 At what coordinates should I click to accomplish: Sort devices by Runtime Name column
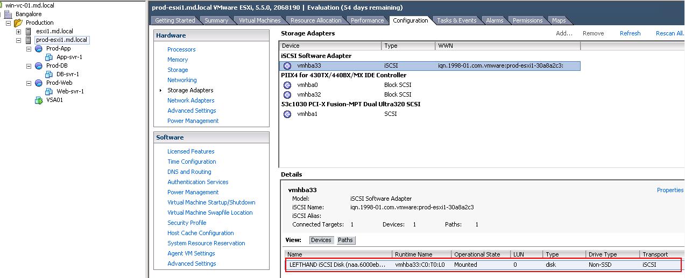tap(422, 254)
